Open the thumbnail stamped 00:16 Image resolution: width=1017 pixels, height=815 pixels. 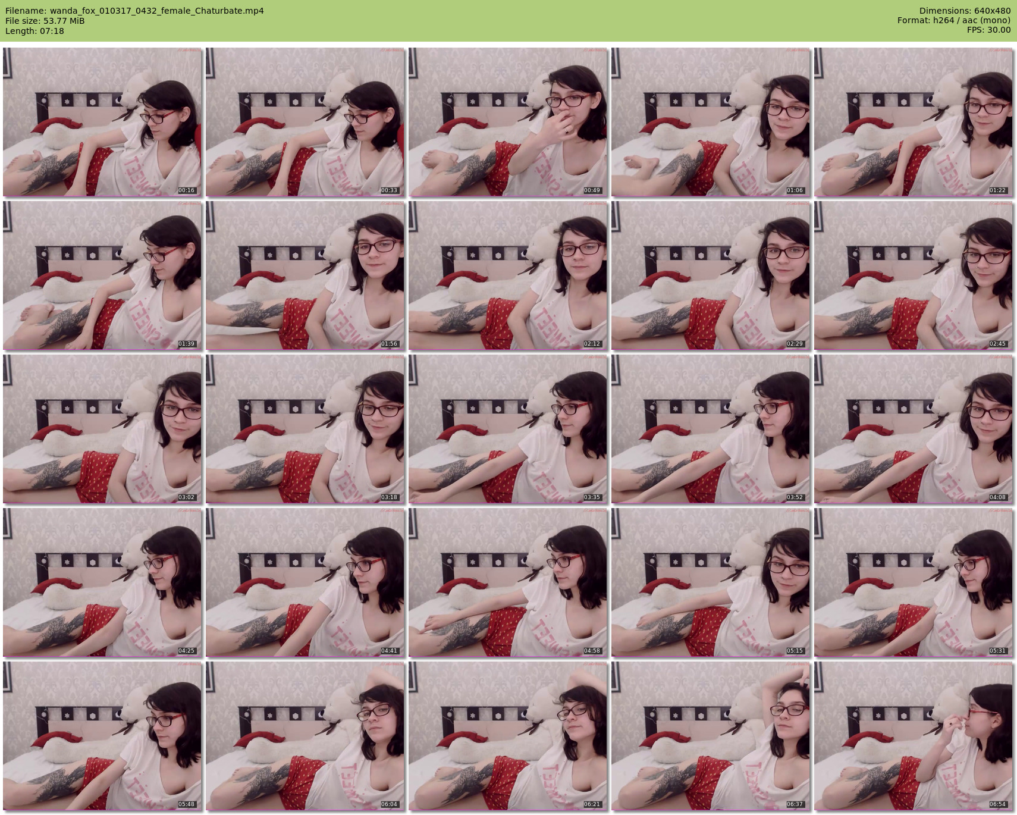pyautogui.click(x=102, y=122)
